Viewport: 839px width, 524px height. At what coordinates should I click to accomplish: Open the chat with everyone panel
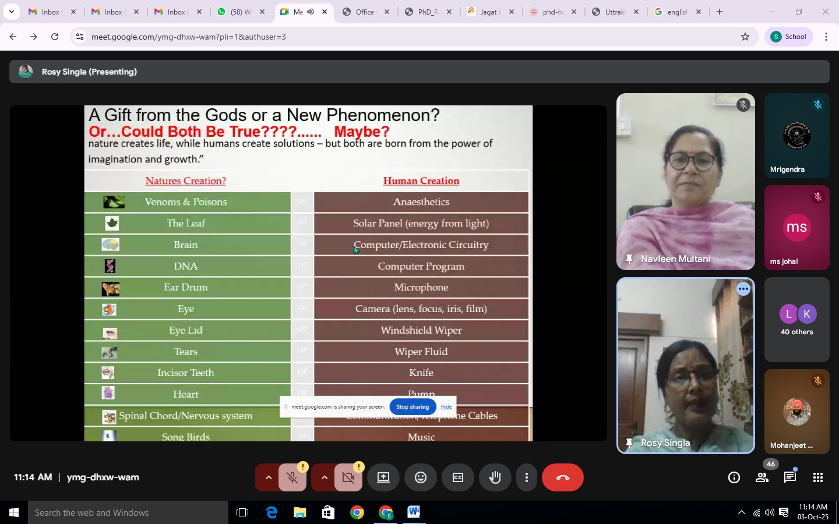tap(790, 477)
